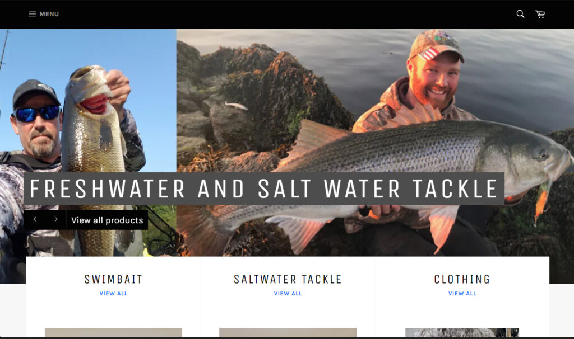Select the Swimbait collection heading

coord(113,279)
